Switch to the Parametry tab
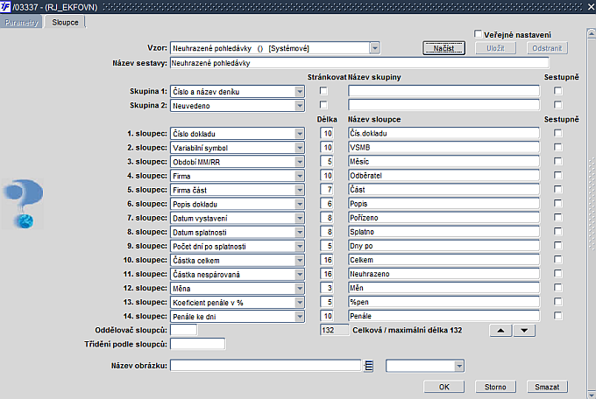This screenshot has width=596, height=399. pyautogui.click(x=21, y=23)
